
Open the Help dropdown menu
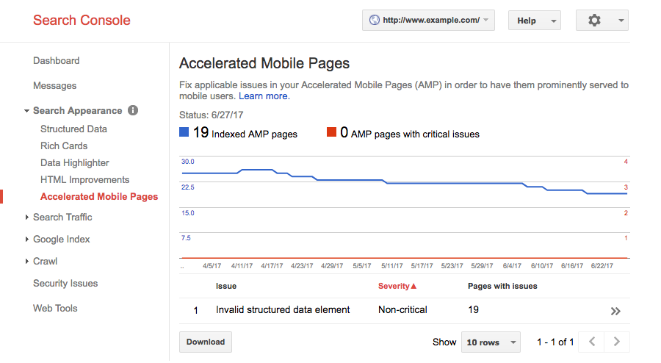point(535,21)
